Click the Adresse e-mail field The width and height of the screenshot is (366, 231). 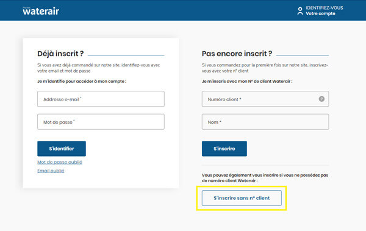pyautogui.click(x=101, y=99)
